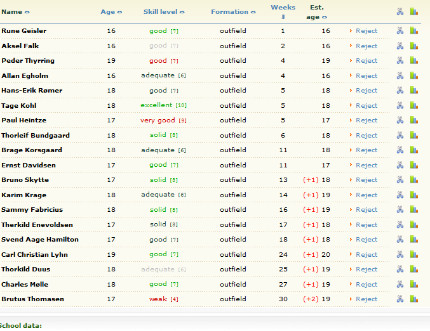Select '(+2) 19' estimated age value
The height and width of the screenshot is (331, 430).
click(316, 299)
